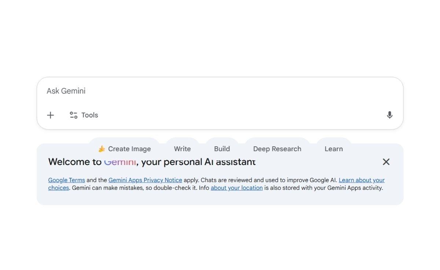This screenshot has height=270, width=440.
Task: Focus the Ask Gemini prompt field
Action: (x=220, y=91)
